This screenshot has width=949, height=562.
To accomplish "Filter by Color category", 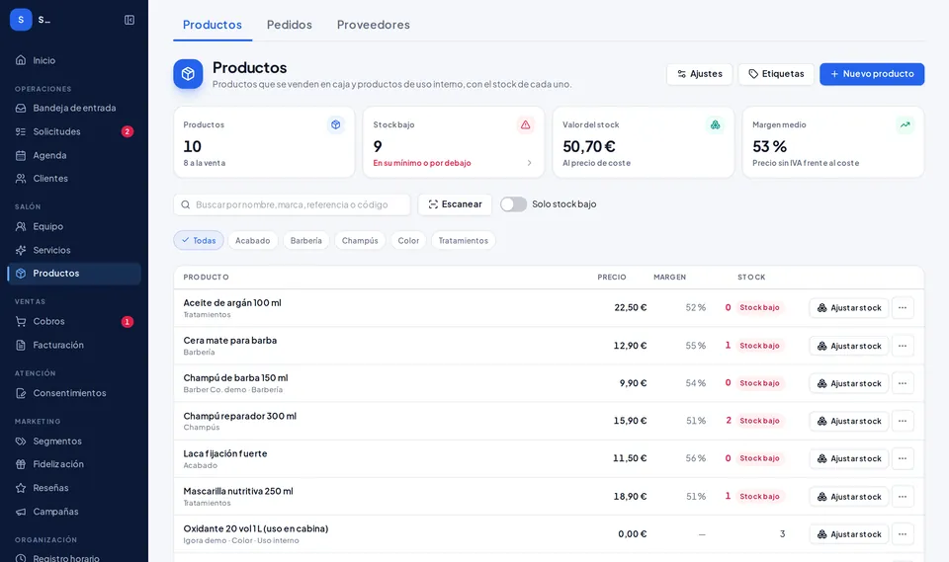I will tap(408, 240).
